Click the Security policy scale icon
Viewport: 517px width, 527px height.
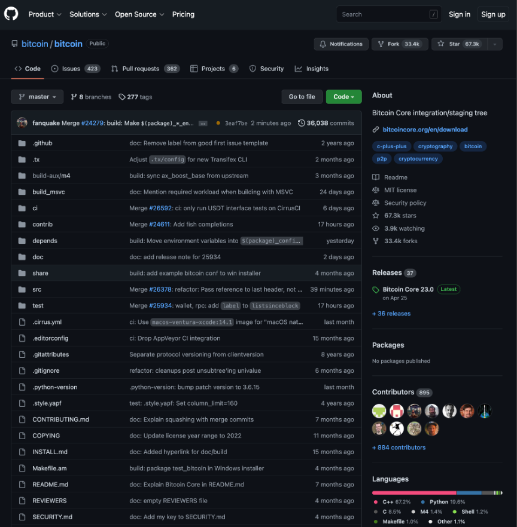point(376,203)
